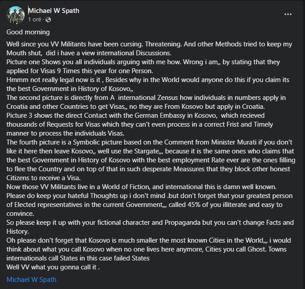This screenshot has width=305, height=289.
Task: Click the line starting 'Well since you VV Militants'
Action: tap(149, 44)
